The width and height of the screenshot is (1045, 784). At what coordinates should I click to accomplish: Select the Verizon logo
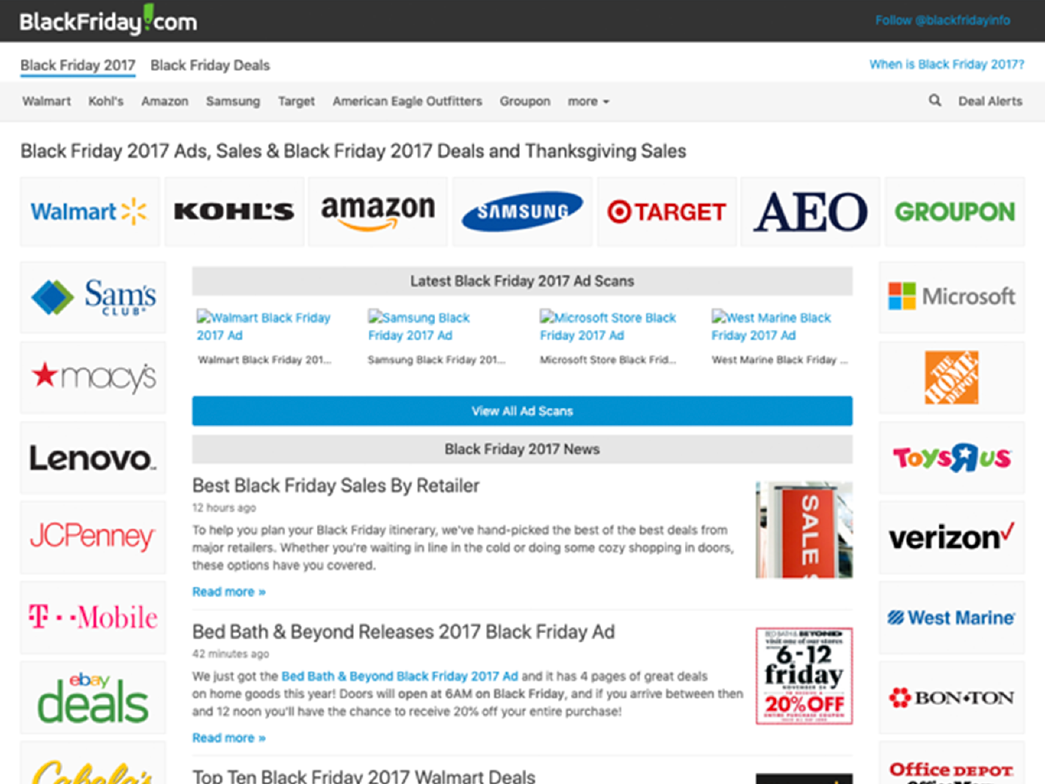click(952, 537)
